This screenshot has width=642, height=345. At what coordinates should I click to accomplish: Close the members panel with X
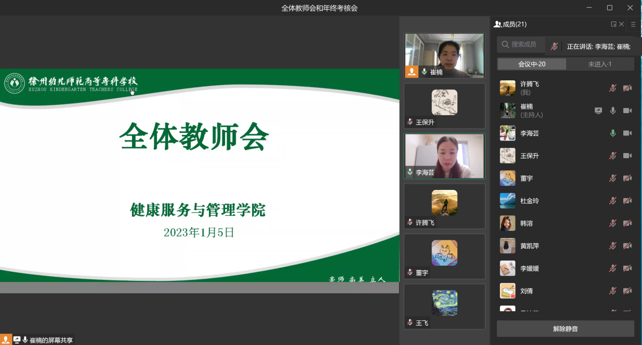[622, 24]
